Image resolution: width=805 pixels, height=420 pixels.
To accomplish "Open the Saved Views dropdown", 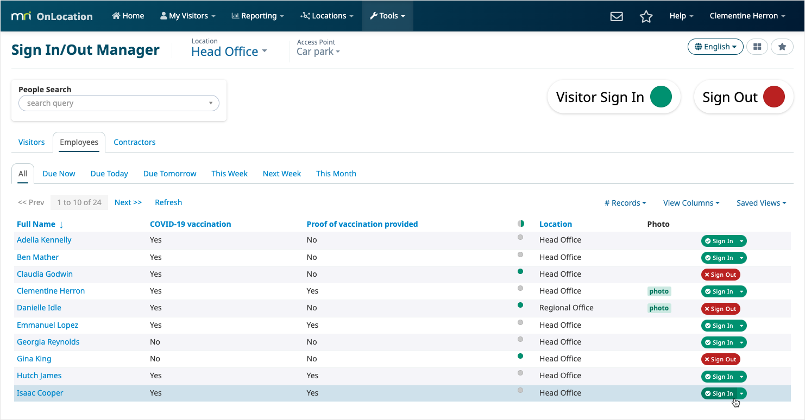I will [x=762, y=203].
